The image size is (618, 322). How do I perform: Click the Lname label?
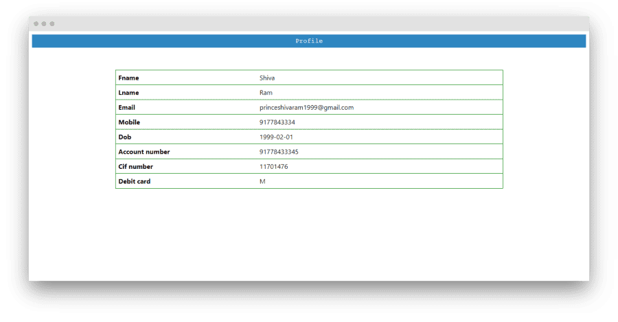(x=128, y=93)
